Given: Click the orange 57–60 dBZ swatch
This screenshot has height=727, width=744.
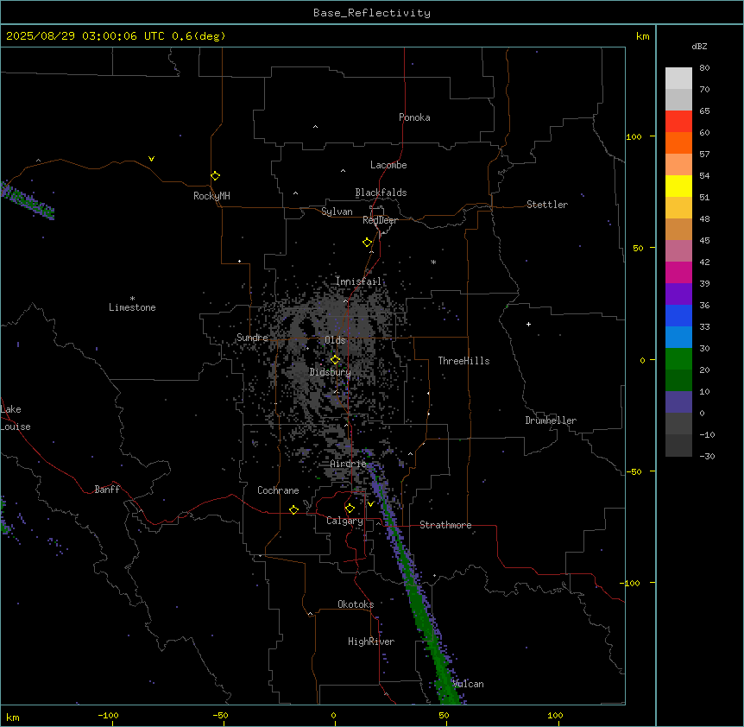Looking at the screenshot, I should pyautogui.click(x=678, y=142).
